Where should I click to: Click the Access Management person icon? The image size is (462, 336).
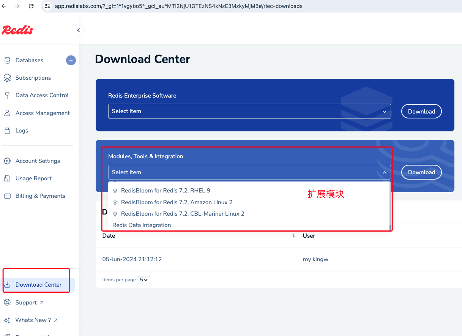coord(7,113)
